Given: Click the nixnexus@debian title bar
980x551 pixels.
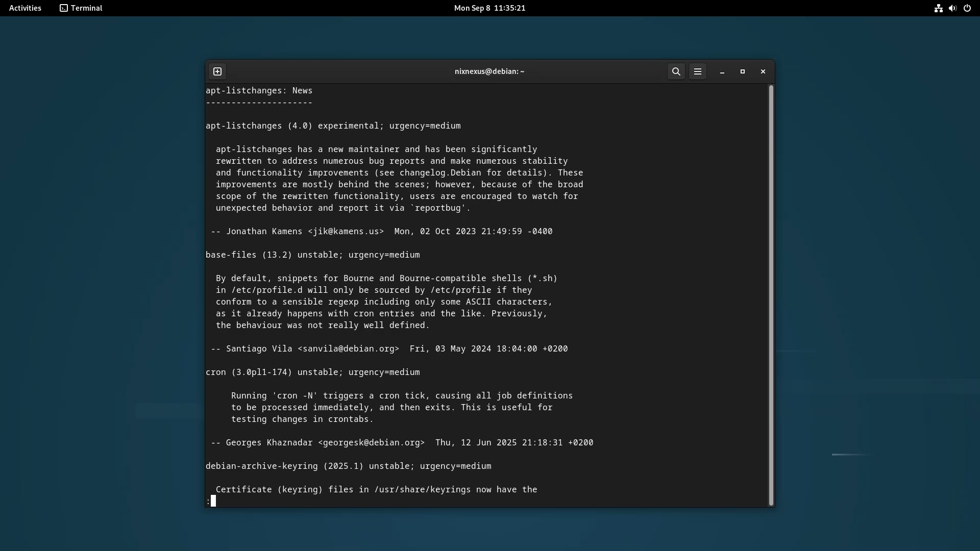Looking at the screenshot, I should click(489, 71).
